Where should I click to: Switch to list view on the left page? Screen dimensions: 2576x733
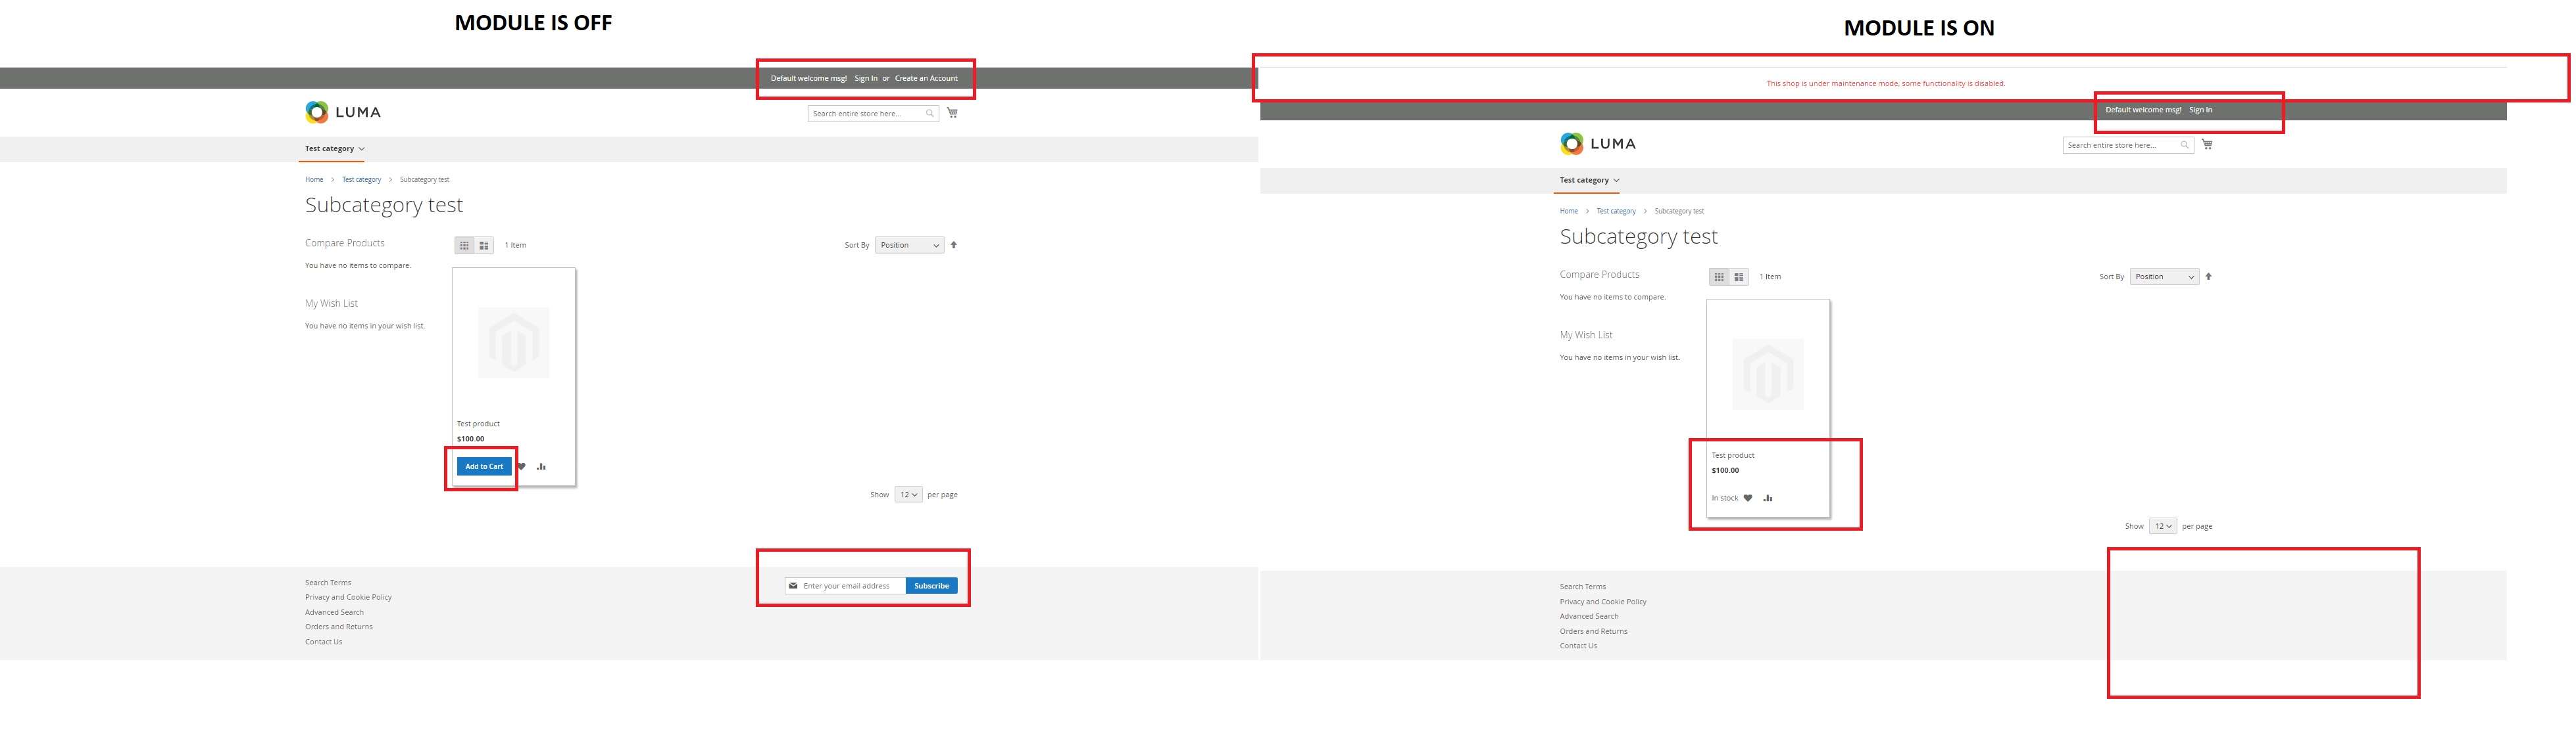pyautogui.click(x=484, y=246)
